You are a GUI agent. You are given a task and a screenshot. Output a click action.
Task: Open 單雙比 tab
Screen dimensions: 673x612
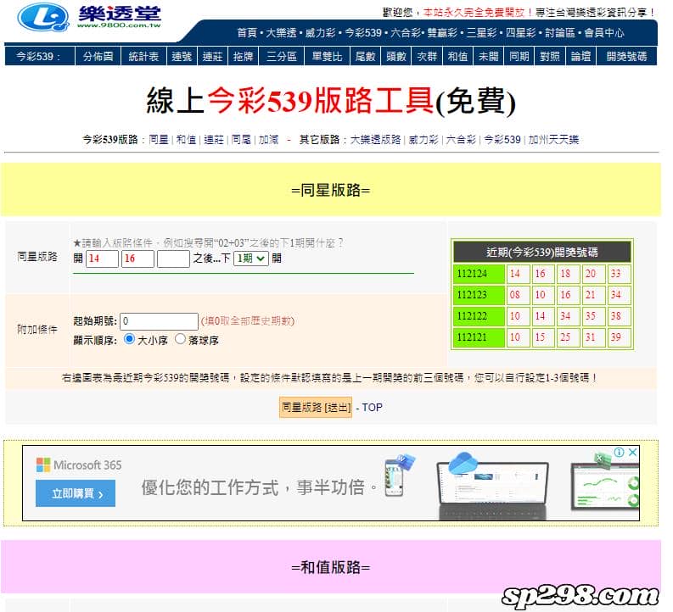[327, 57]
